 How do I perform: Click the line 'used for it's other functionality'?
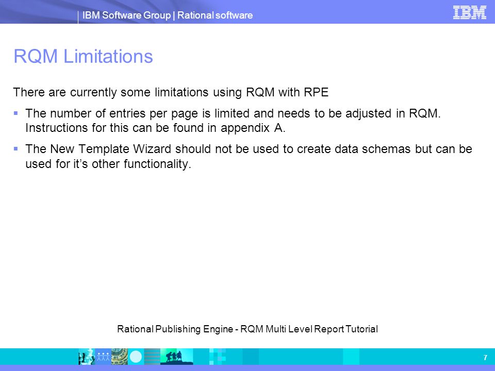coord(108,164)
